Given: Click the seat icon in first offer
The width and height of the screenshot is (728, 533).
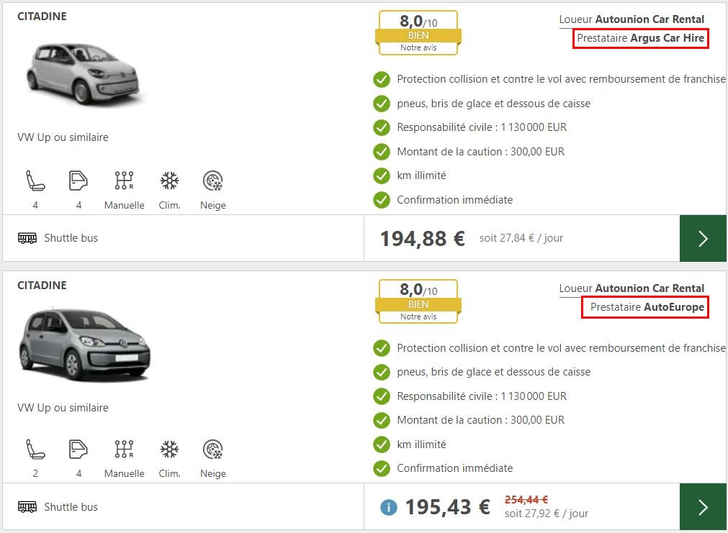Looking at the screenshot, I should click(x=35, y=181).
